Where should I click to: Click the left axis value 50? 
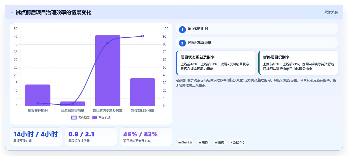(x=16, y=29)
